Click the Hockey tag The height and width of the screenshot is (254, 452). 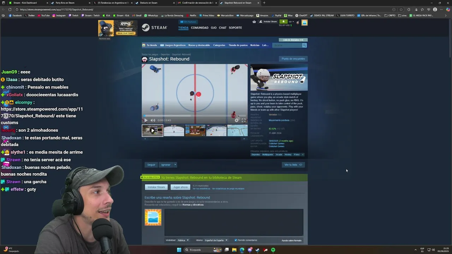(x=288, y=155)
